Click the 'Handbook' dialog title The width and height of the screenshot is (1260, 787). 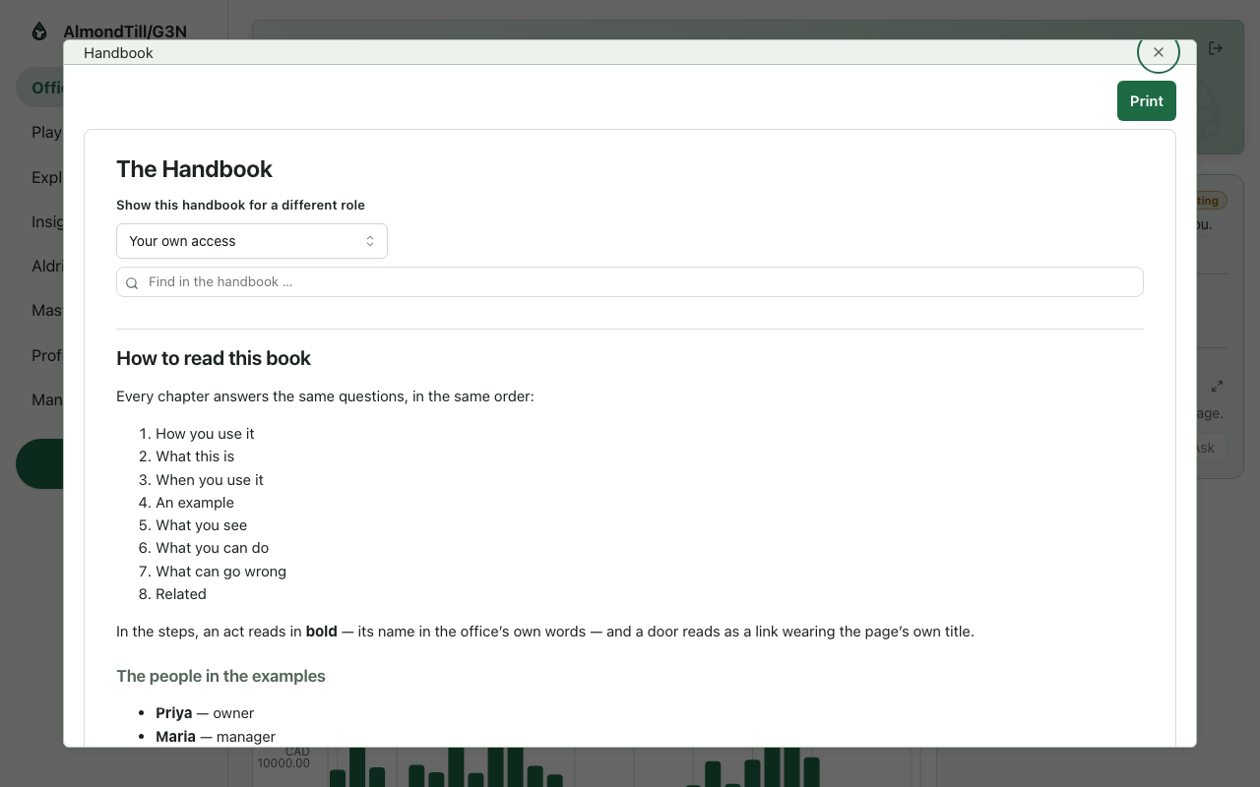(118, 53)
